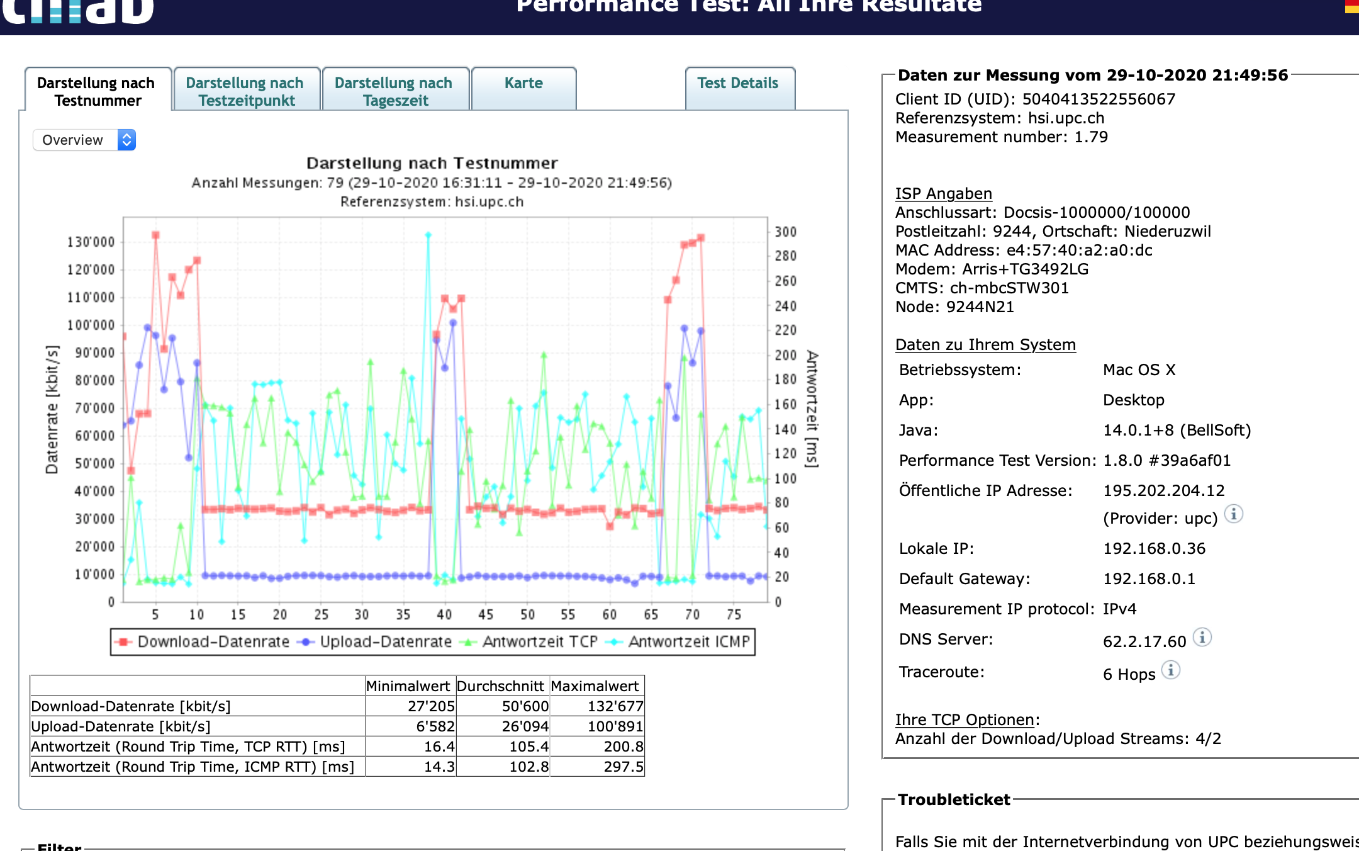This screenshot has height=851, width=1359.
Task: Click the Antwortzeit TCP green legend marker
Action: pyautogui.click(x=467, y=642)
